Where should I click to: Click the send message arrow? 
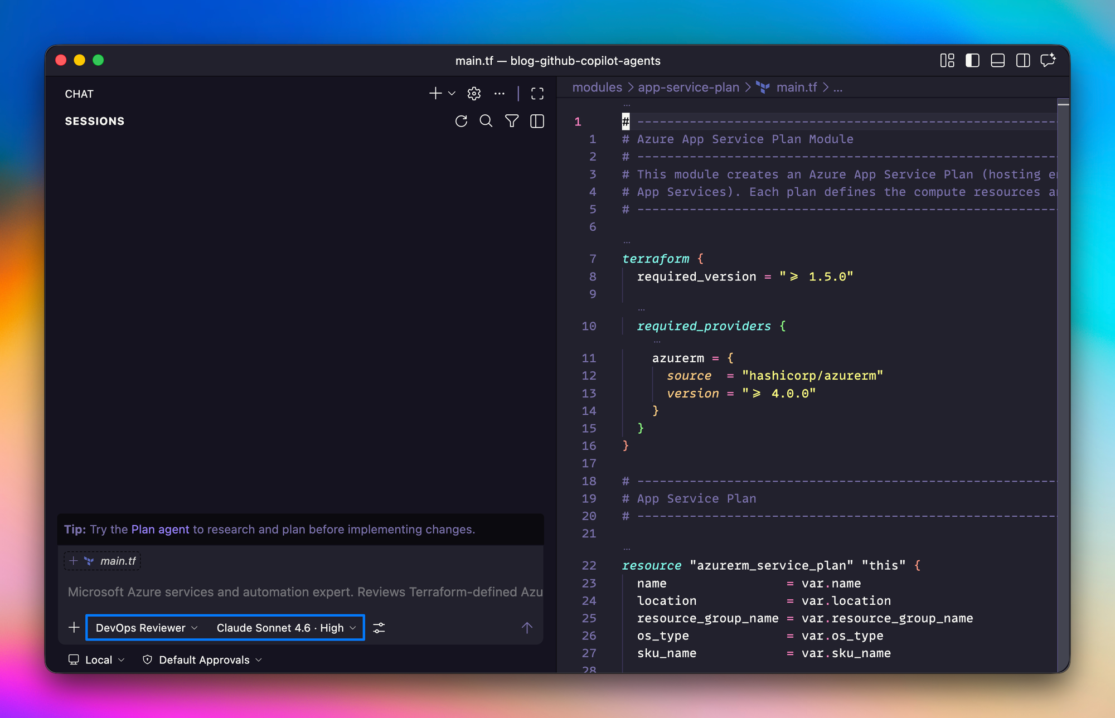click(x=527, y=628)
